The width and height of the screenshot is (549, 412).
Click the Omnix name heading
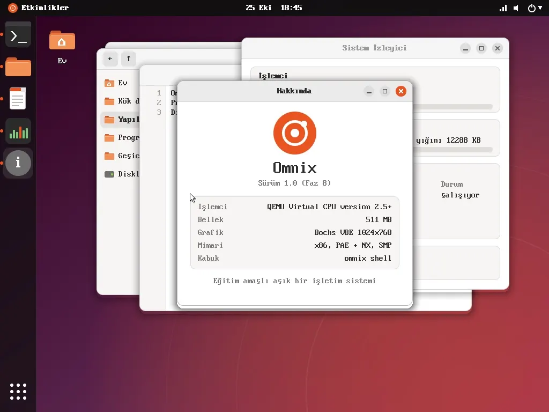point(295,168)
